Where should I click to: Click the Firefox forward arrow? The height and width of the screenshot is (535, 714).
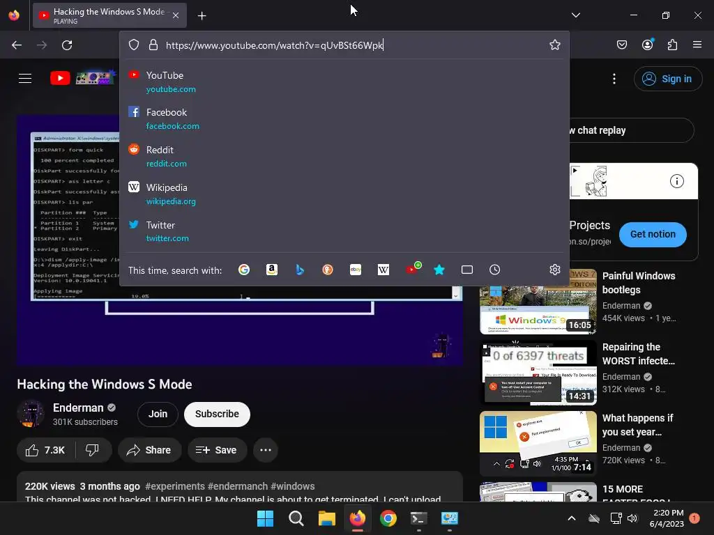point(42,45)
